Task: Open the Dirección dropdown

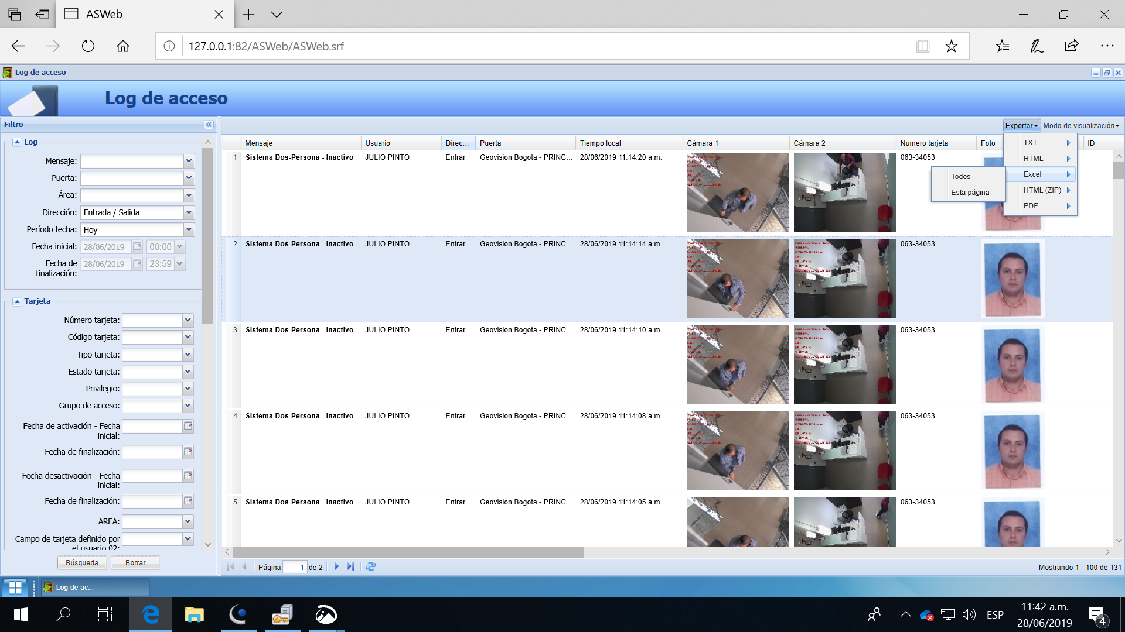Action: 189,212
